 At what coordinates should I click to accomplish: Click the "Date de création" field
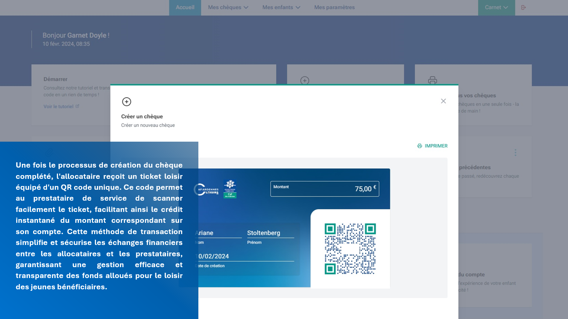[245, 256]
